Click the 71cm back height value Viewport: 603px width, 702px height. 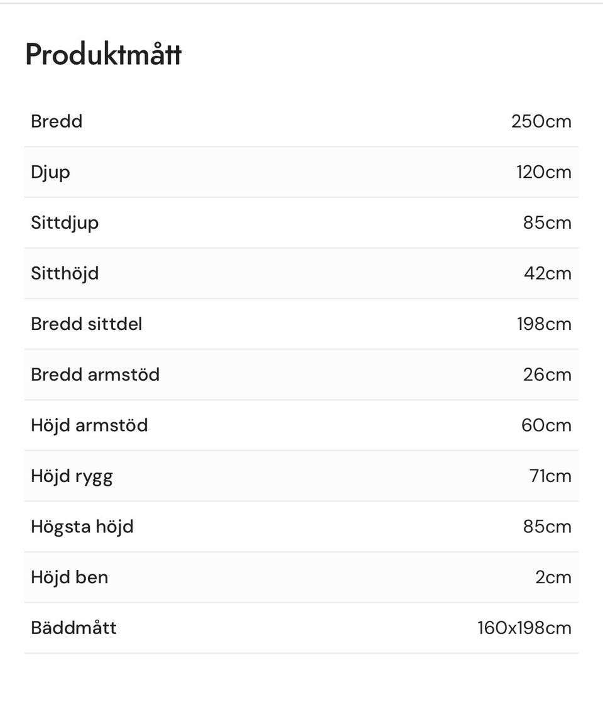550,476
